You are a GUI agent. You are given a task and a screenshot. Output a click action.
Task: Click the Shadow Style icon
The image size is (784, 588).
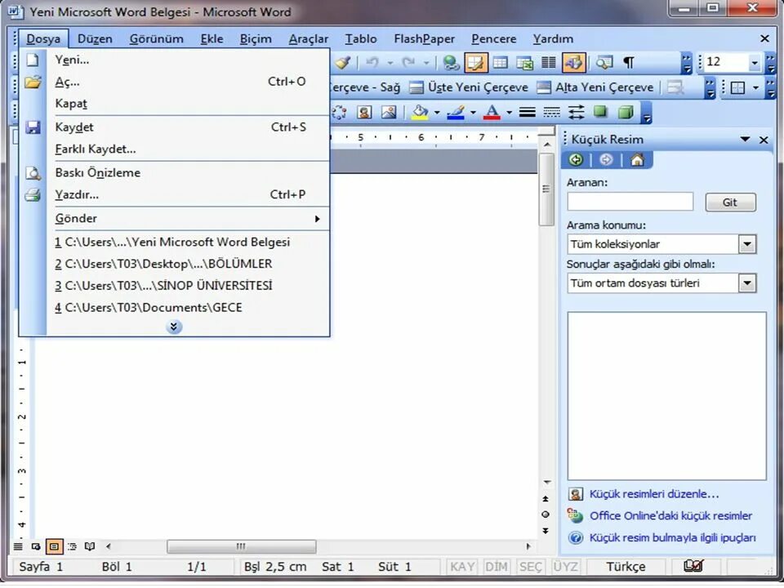[600, 112]
